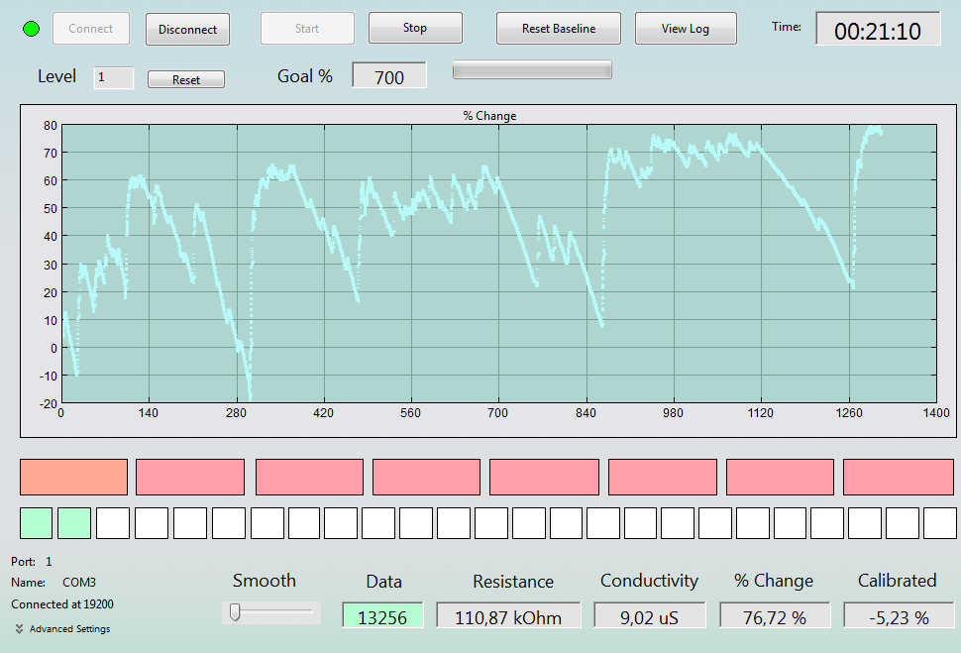Click the goal progress bar
Screen dimensions: 961x653
click(x=532, y=70)
